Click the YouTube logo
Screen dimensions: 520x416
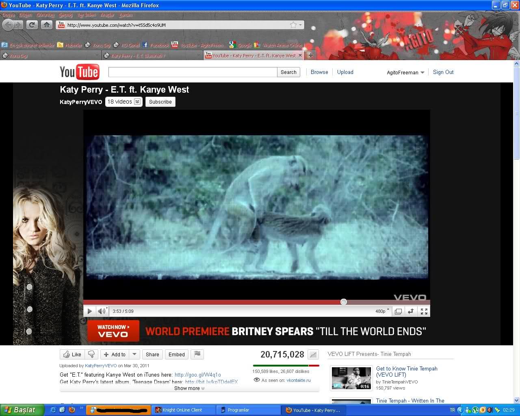coord(79,72)
